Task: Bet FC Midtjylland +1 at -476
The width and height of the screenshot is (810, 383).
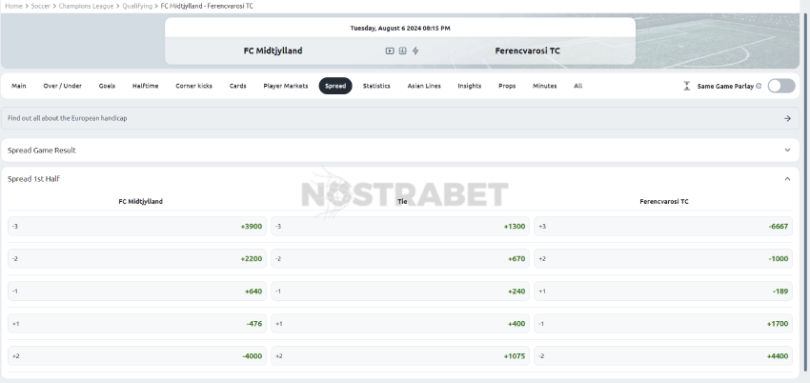Action: pyautogui.click(x=137, y=324)
